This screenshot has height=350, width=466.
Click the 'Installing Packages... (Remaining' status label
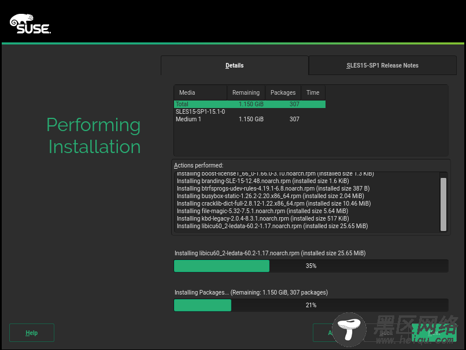251,292
